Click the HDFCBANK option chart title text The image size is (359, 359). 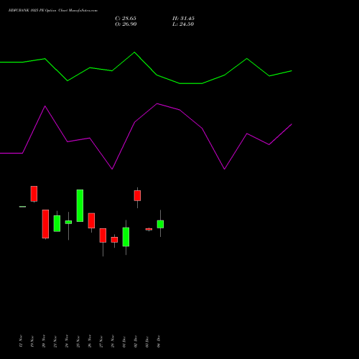coord(53,10)
